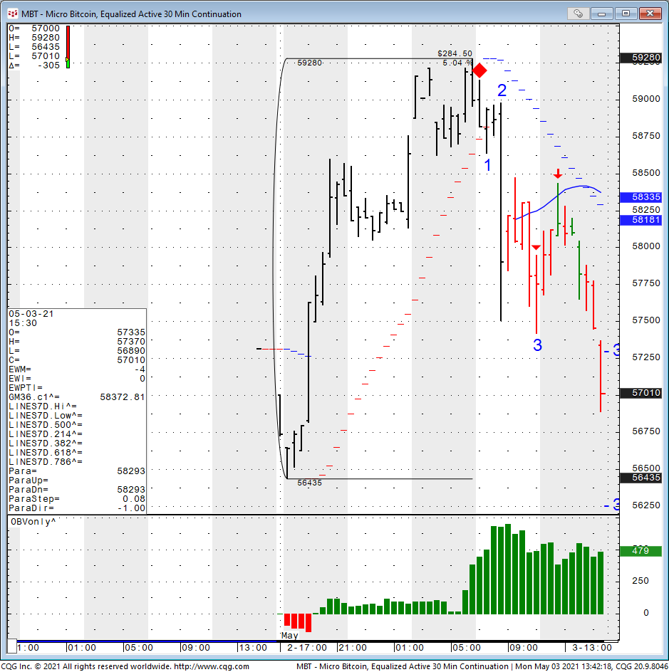Click the red diamond marker at chart high

(x=479, y=70)
